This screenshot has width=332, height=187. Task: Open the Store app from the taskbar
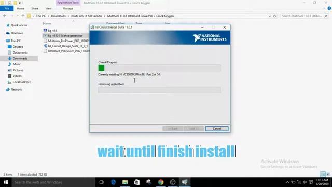coord(137,182)
